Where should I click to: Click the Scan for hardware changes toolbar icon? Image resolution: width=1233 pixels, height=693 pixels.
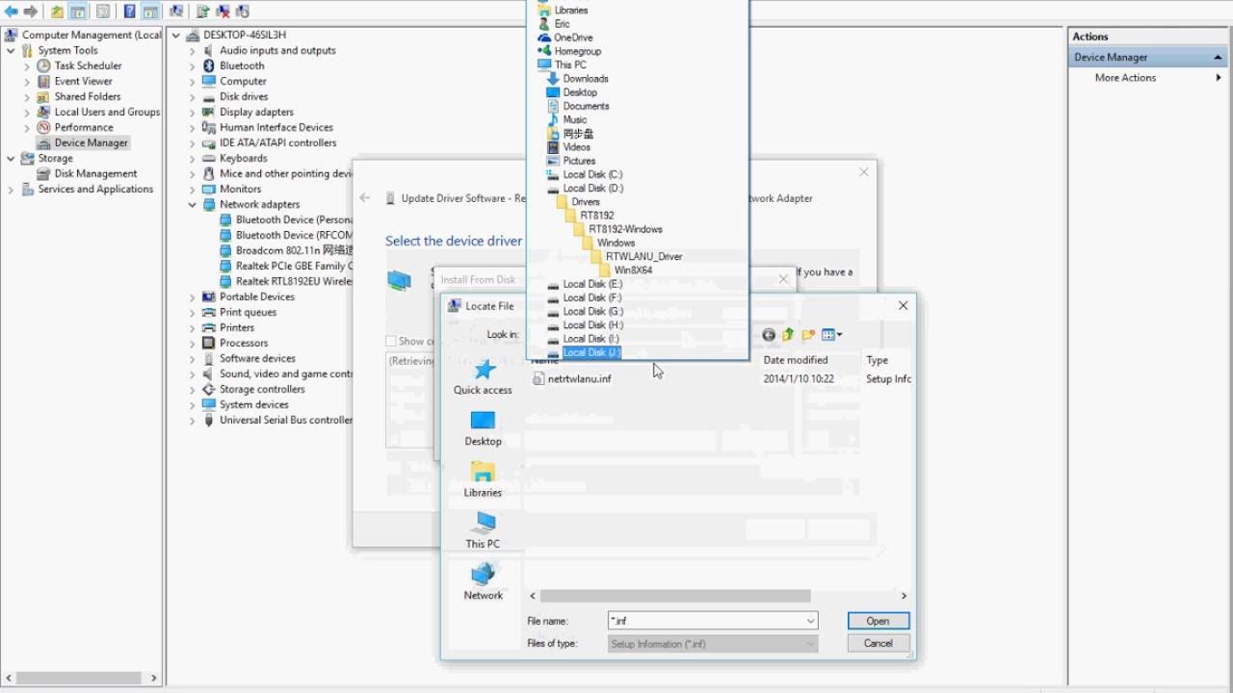pos(243,12)
